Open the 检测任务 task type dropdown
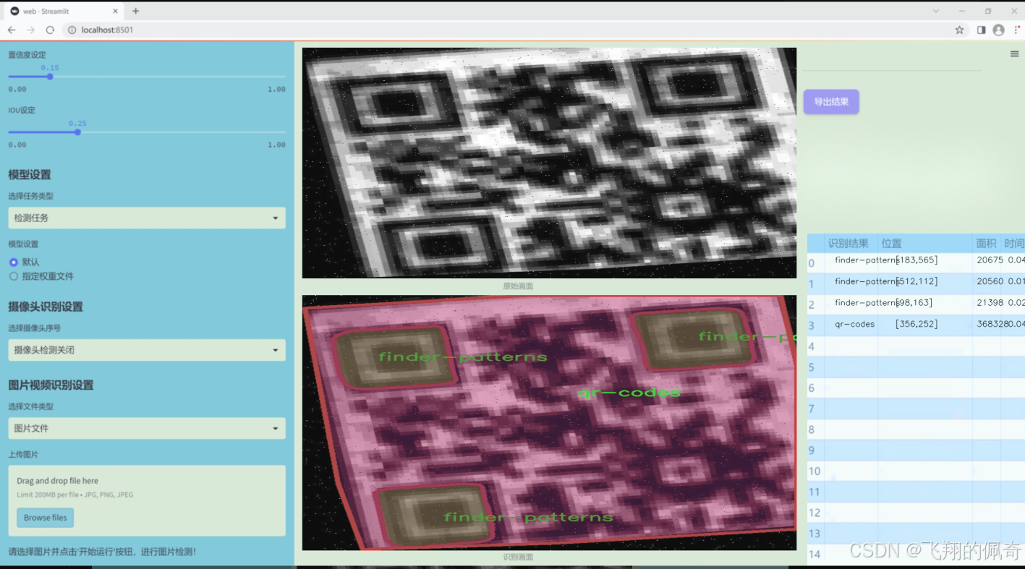 147,218
